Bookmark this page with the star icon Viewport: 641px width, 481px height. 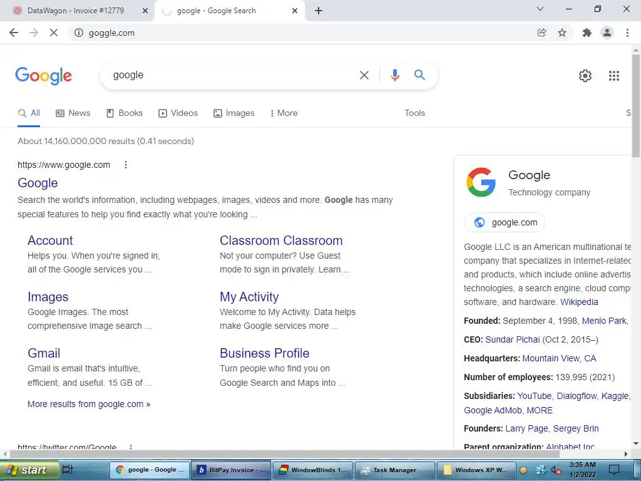tap(562, 33)
